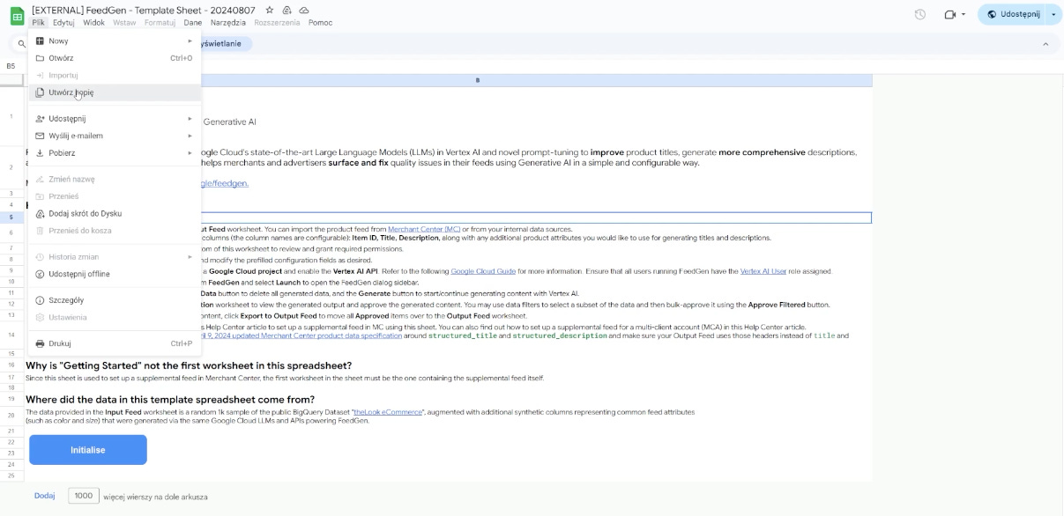1064x516 pixels.
Task: Open the Widok menu
Action: [93, 23]
